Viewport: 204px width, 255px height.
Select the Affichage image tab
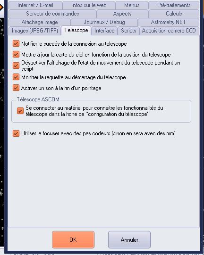pos(40,22)
